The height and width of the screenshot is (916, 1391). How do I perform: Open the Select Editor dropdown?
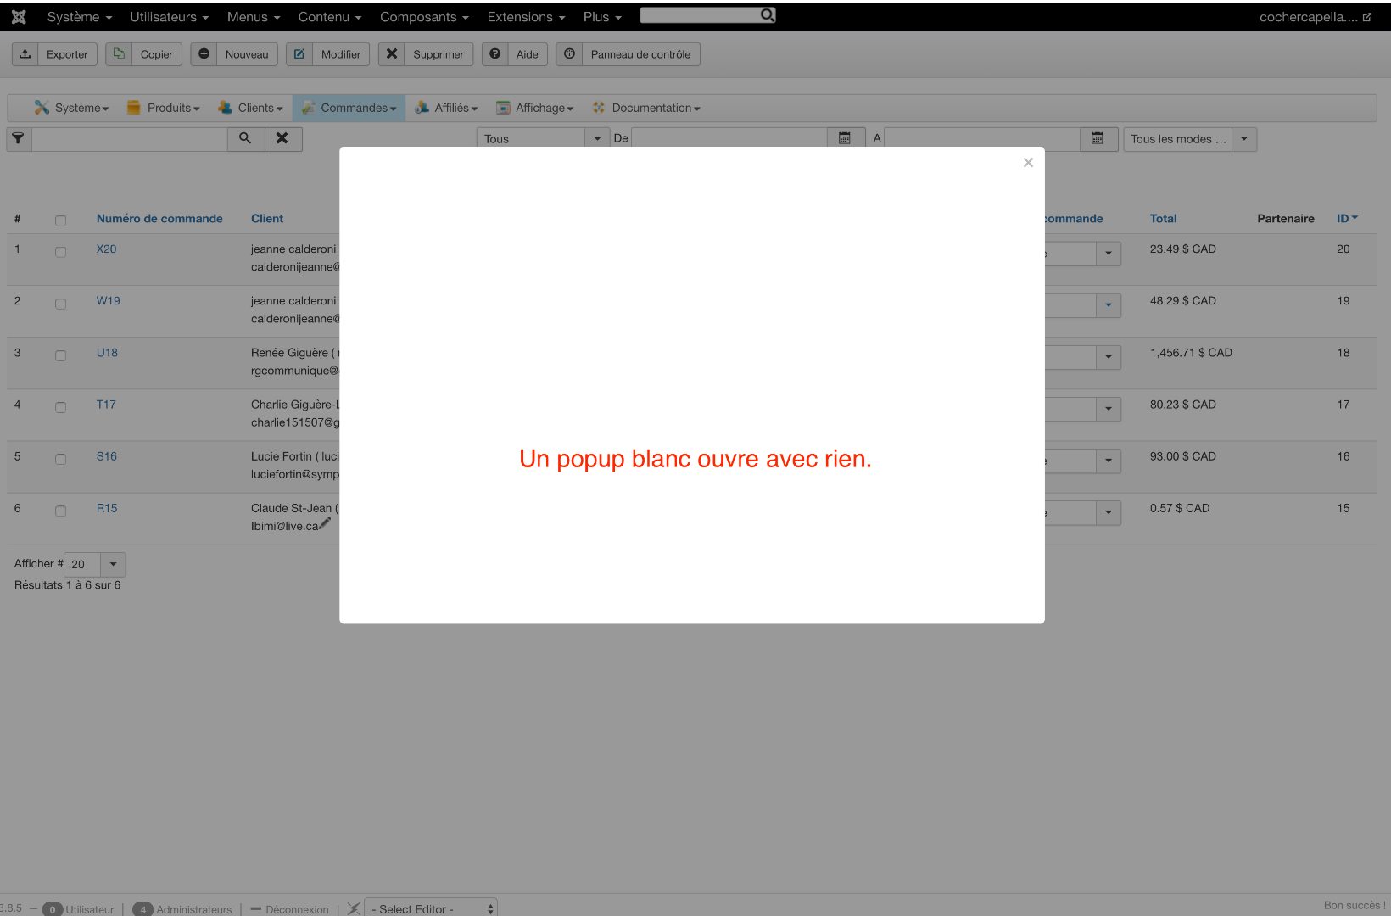pos(431,908)
